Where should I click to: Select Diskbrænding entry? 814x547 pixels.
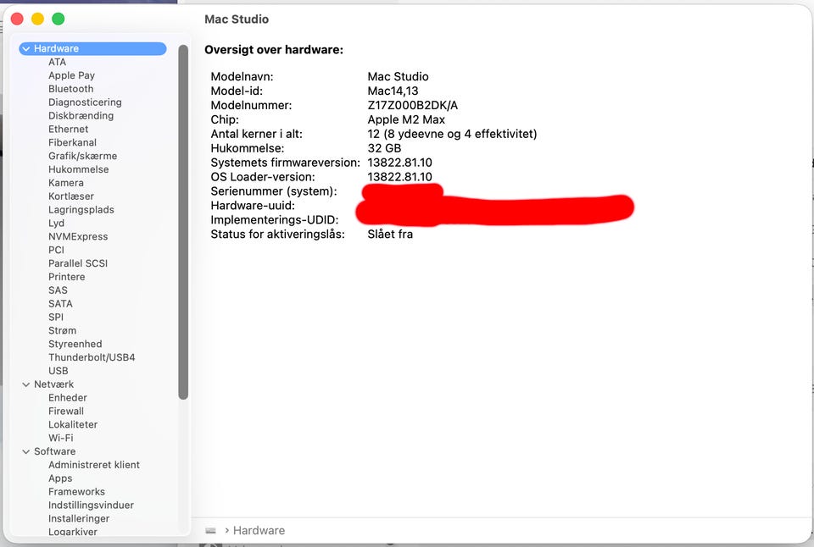(81, 116)
